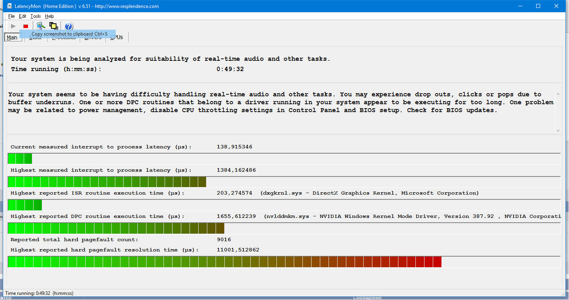569x300 pixels.
Task: Open the File menu
Action: (x=11, y=16)
